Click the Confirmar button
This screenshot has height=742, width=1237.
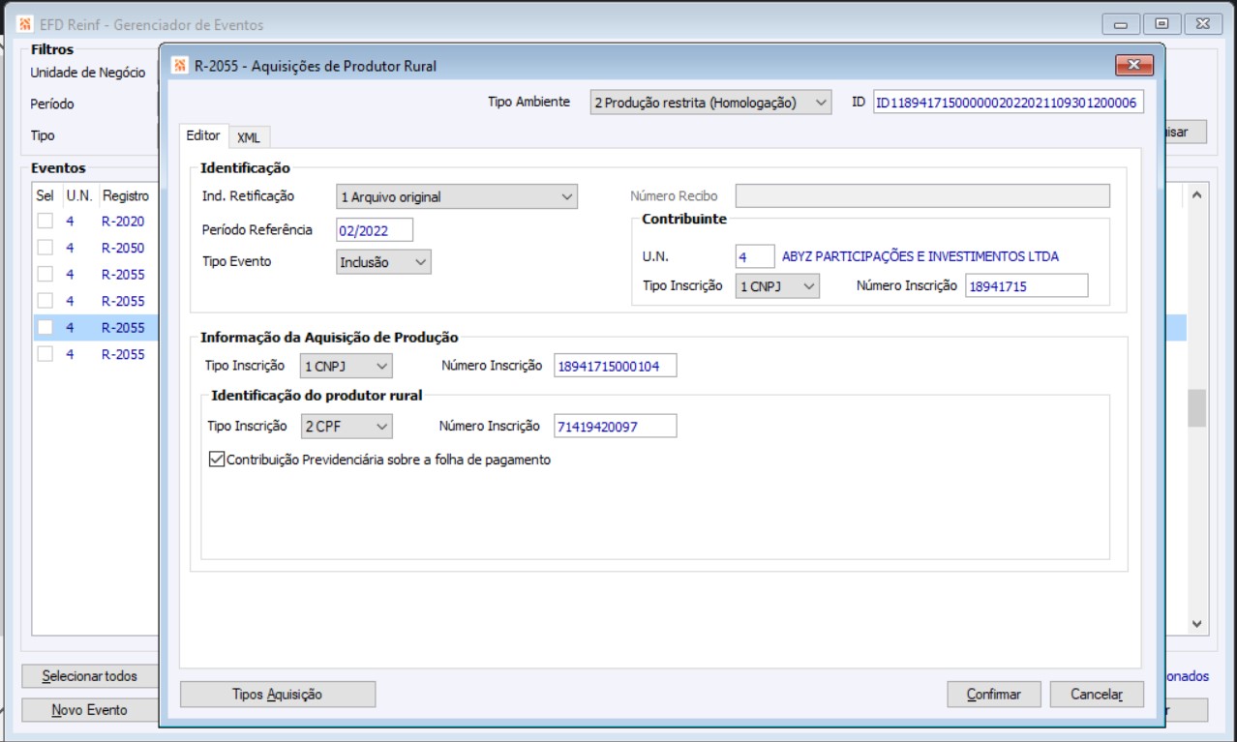pos(994,694)
